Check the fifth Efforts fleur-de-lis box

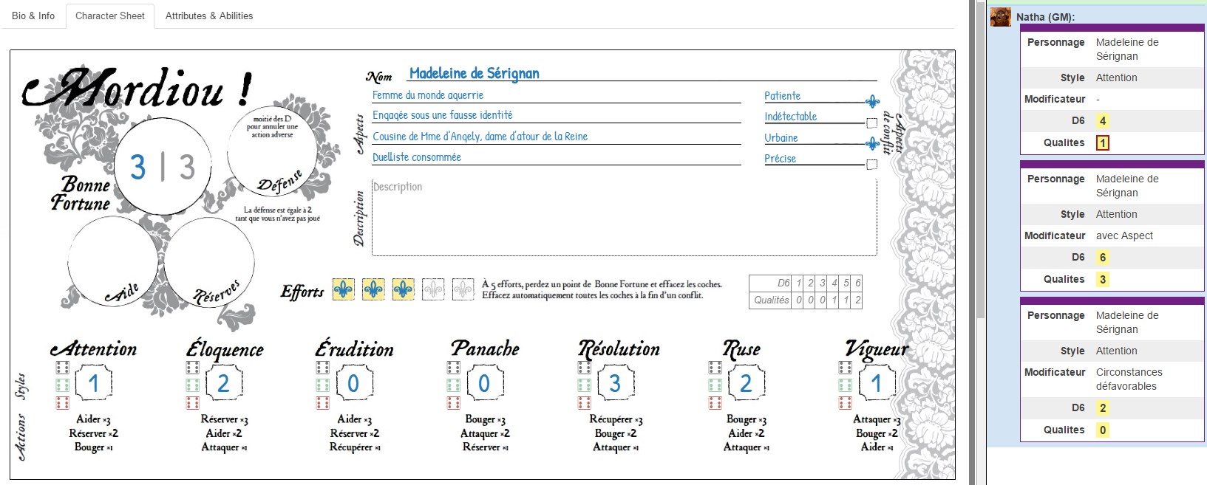pyautogui.click(x=463, y=289)
